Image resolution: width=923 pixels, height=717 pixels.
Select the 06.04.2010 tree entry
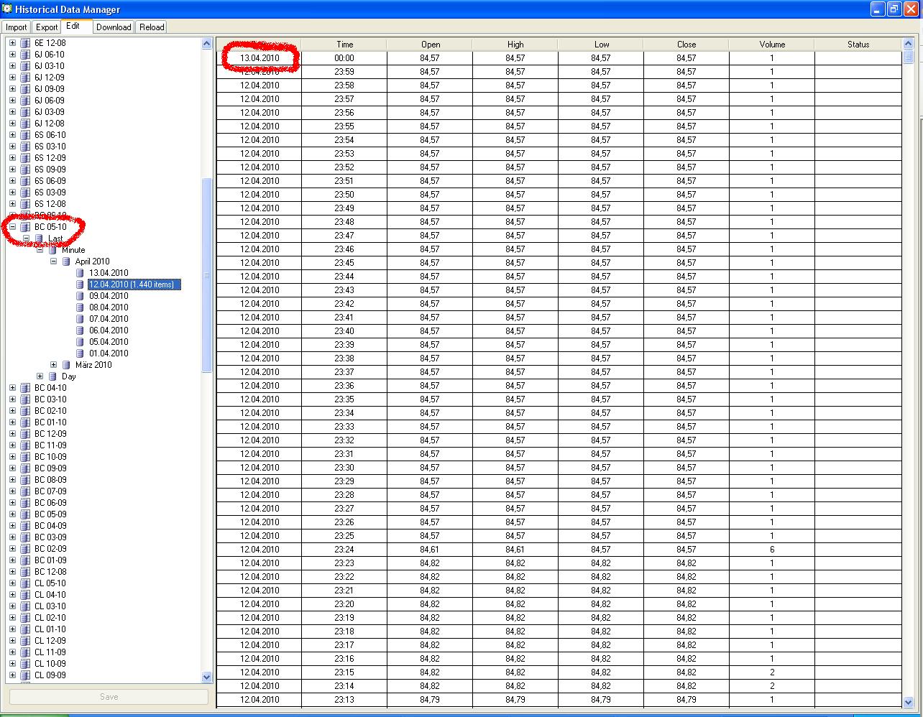tap(109, 330)
